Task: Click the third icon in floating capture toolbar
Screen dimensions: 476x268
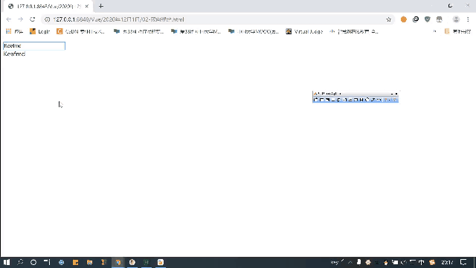Action: (x=327, y=100)
